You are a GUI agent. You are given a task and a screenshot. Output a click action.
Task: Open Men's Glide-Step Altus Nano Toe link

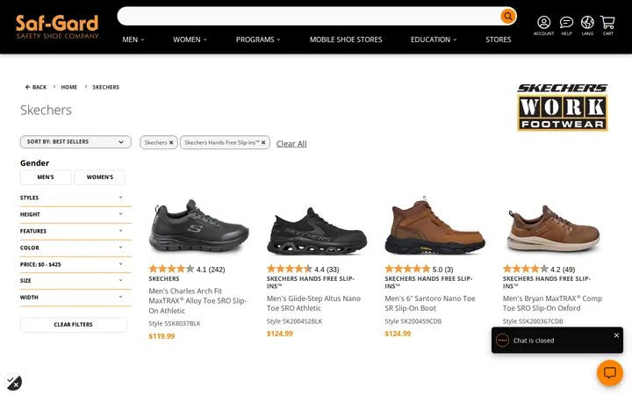(x=313, y=303)
